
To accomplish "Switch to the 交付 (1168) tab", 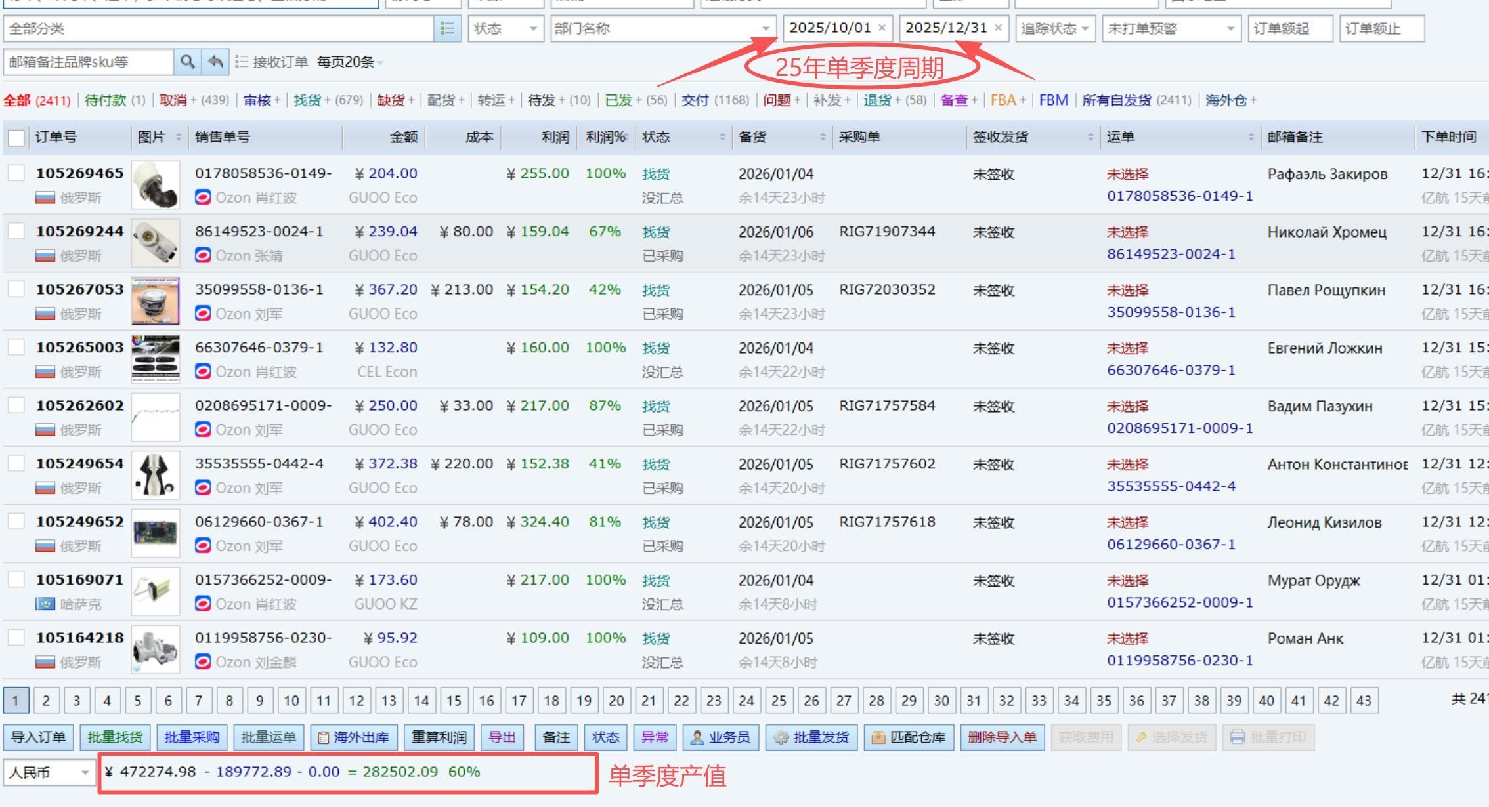I will click(x=715, y=100).
